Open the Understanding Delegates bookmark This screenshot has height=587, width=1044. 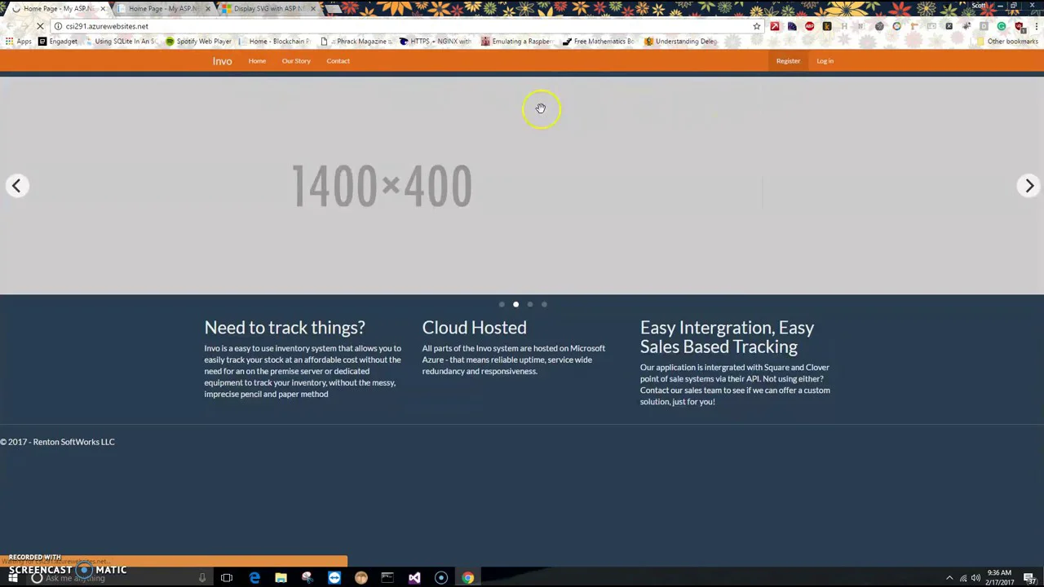pyautogui.click(x=681, y=42)
